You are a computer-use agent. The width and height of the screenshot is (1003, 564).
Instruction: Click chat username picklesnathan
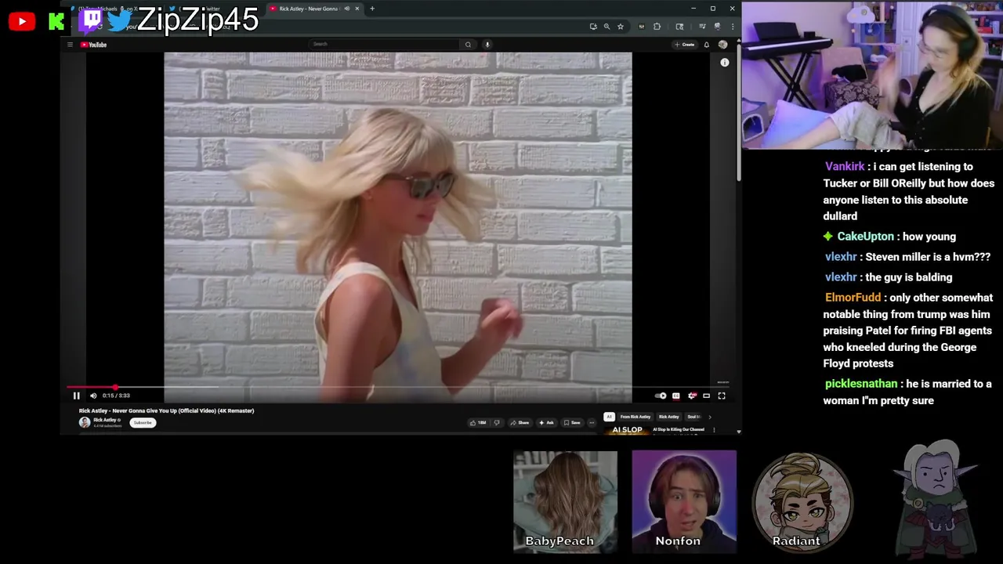coord(861,384)
